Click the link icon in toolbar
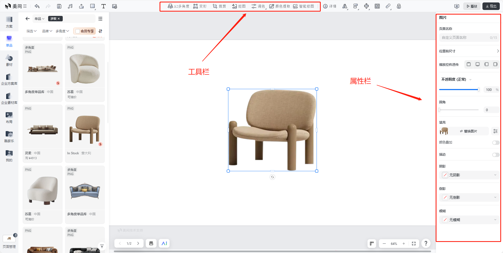 coord(388,6)
